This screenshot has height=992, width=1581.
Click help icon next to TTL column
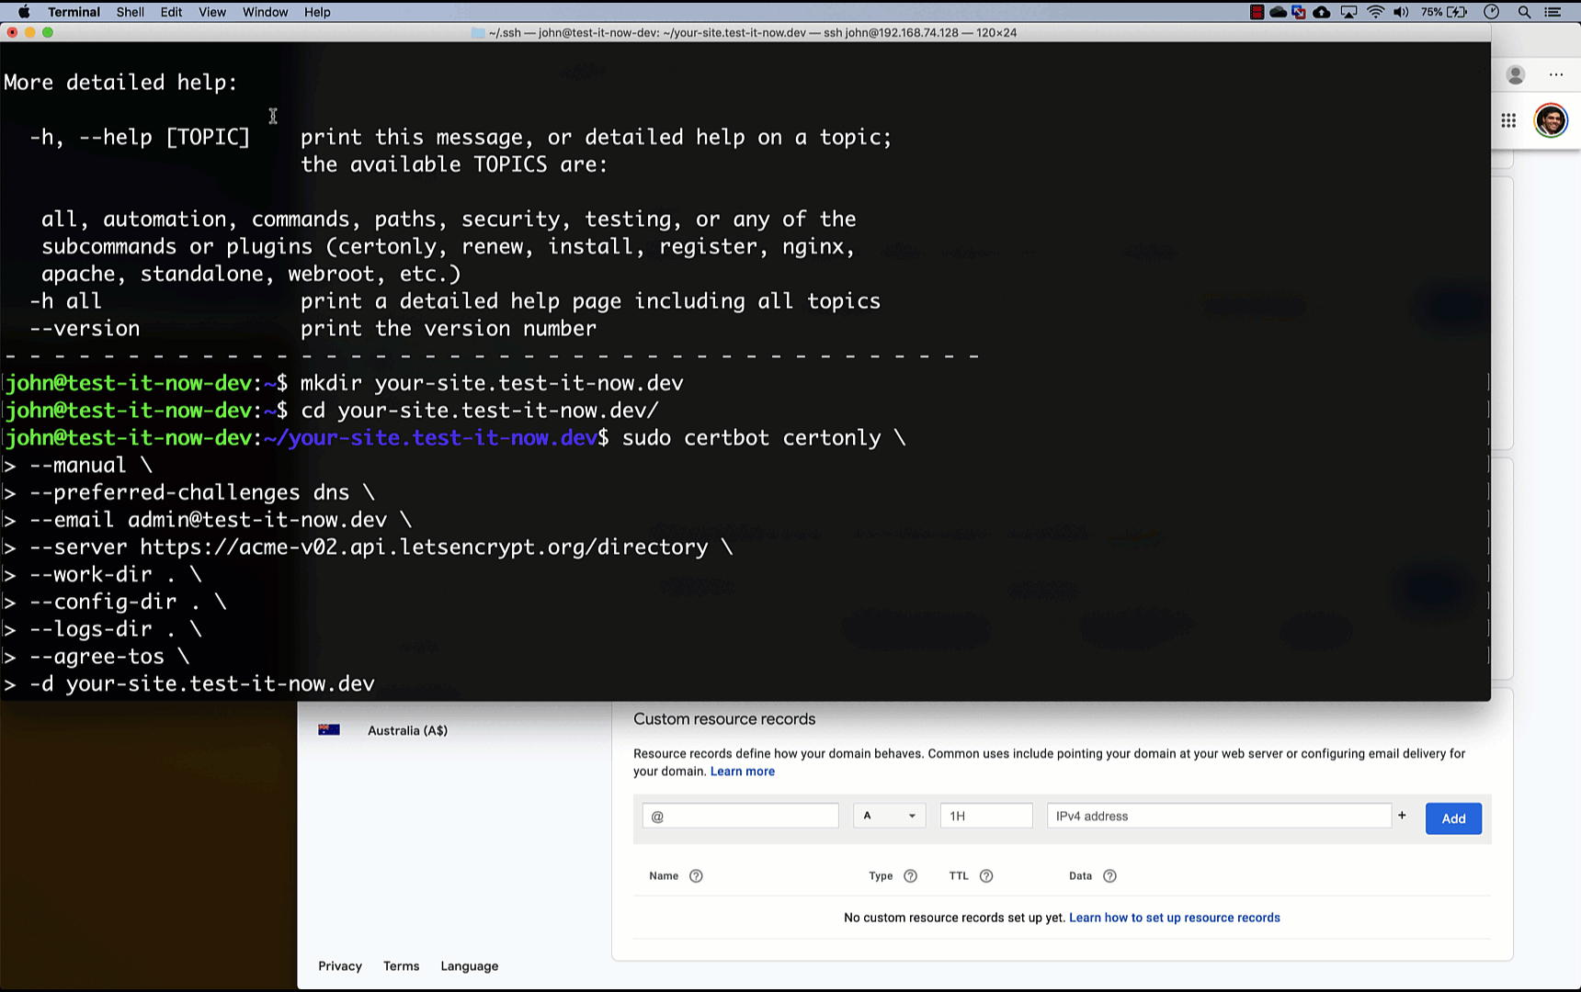point(986,876)
